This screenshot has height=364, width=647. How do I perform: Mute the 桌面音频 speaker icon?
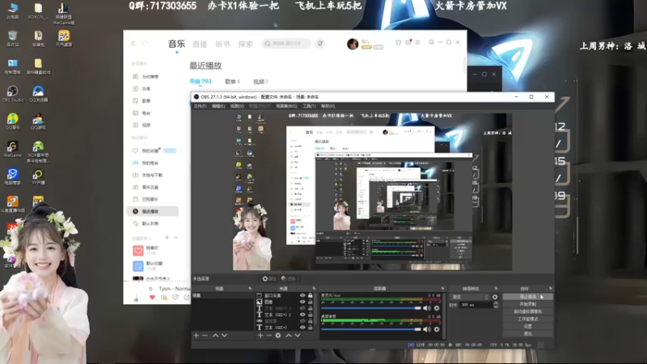[x=427, y=329]
